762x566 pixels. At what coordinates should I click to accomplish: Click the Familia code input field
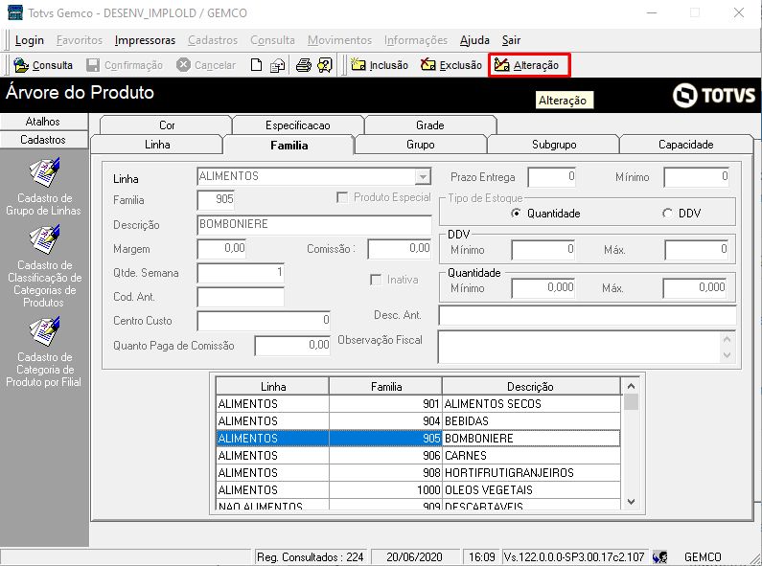click(x=216, y=199)
